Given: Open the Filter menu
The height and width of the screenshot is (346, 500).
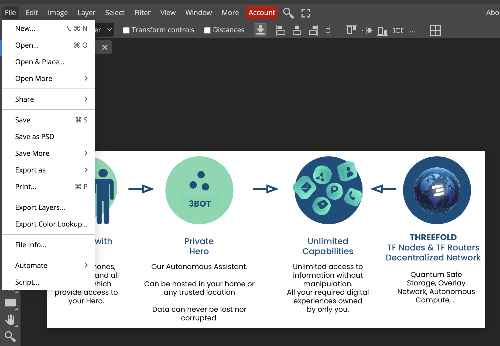Looking at the screenshot, I should pos(142,13).
